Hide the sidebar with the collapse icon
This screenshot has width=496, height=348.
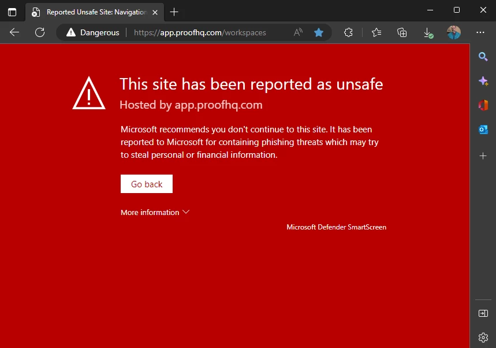(483, 313)
